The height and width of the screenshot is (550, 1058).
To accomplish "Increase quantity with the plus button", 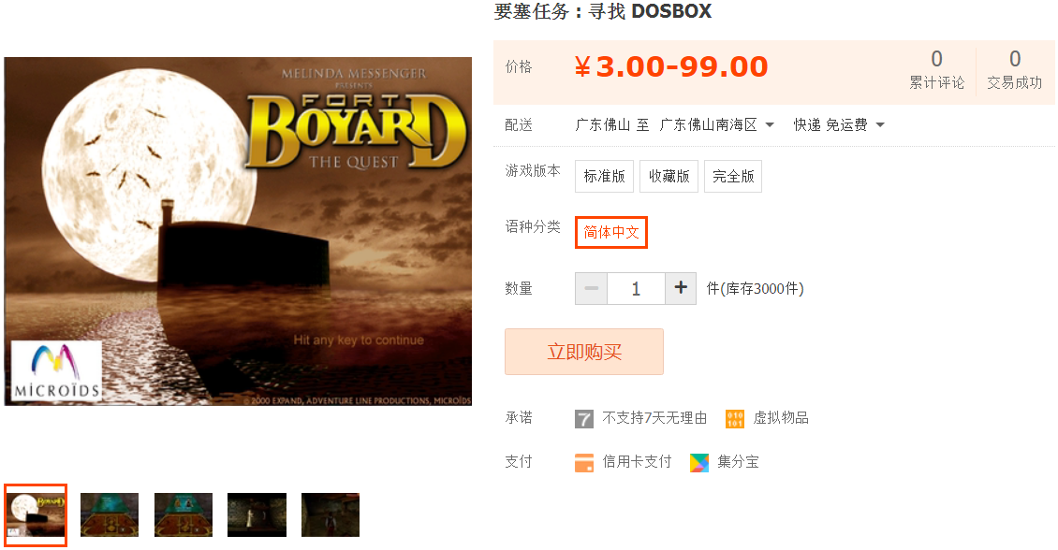I will coord(681,288).
